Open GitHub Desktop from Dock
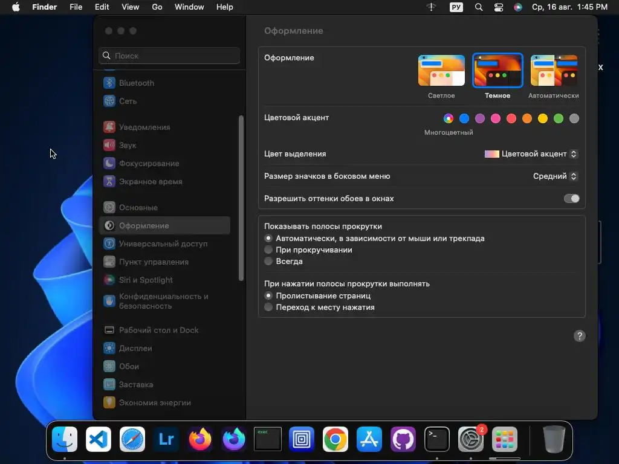The height and width of the screenshot is (464, 619). (403, 439)
